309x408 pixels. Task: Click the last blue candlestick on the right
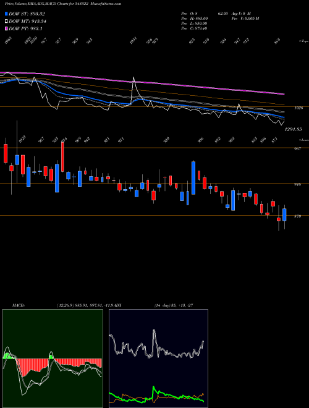click(x=284, y=215)
